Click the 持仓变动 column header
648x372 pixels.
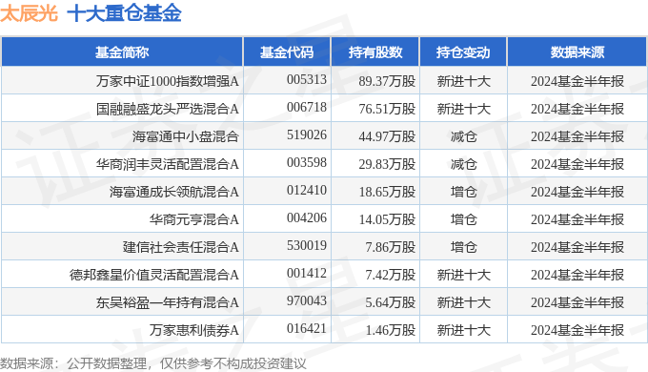(x=463, y=52)
